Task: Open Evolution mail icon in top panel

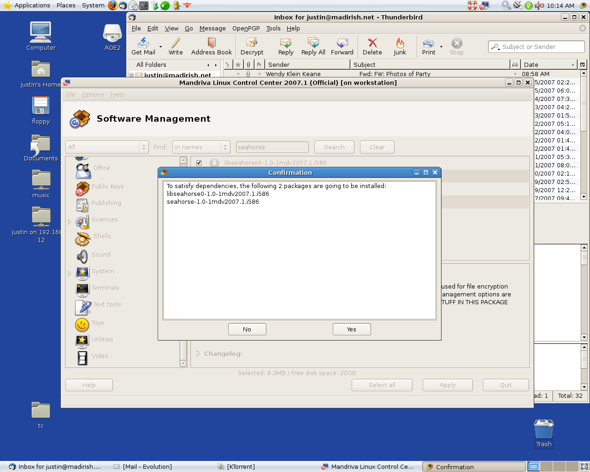Action: coord(133,6)
